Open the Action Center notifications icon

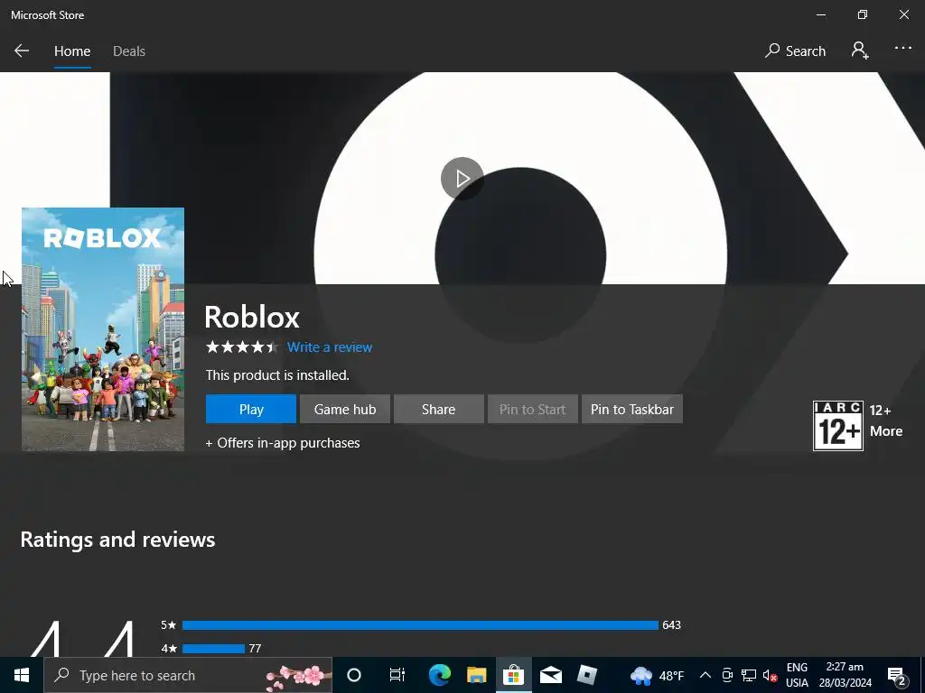pyautogui.click(x=897, y=675)
